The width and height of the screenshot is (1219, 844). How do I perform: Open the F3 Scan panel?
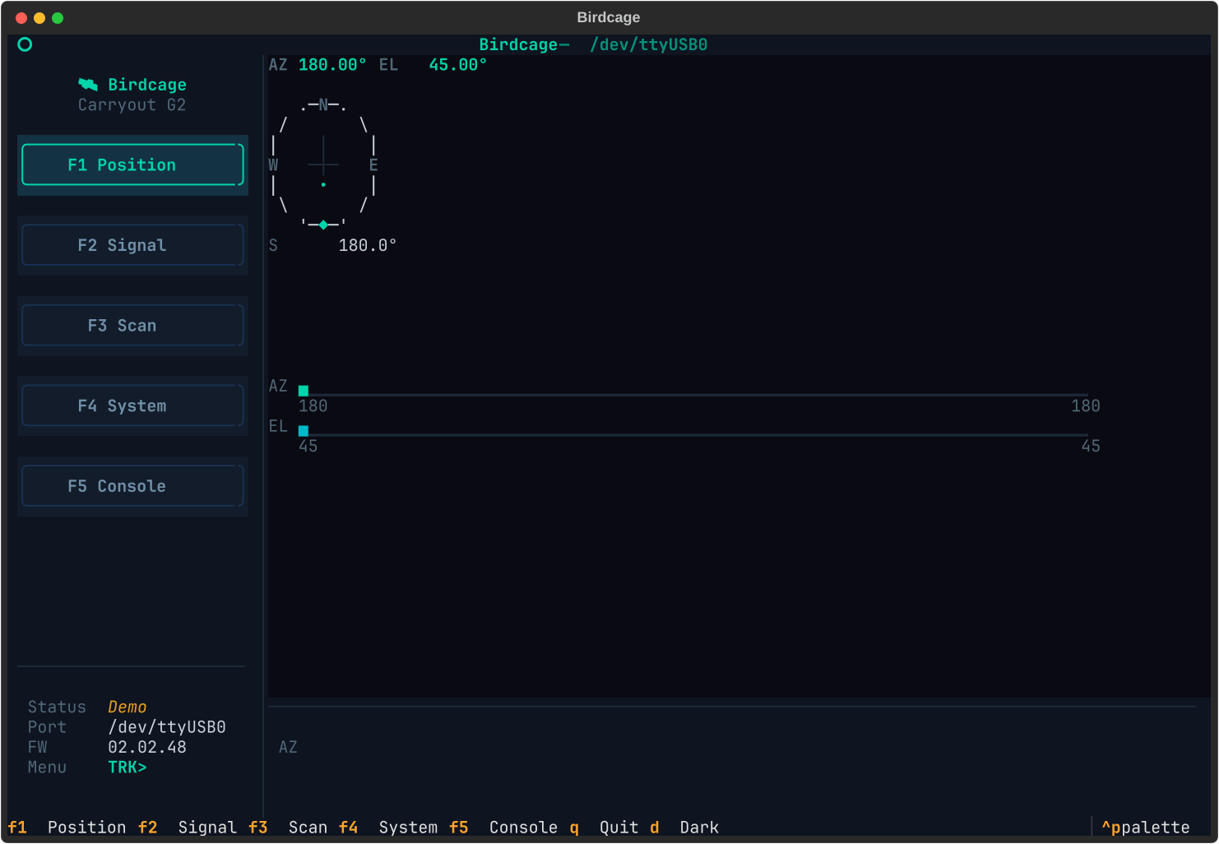tap(132, 325)
